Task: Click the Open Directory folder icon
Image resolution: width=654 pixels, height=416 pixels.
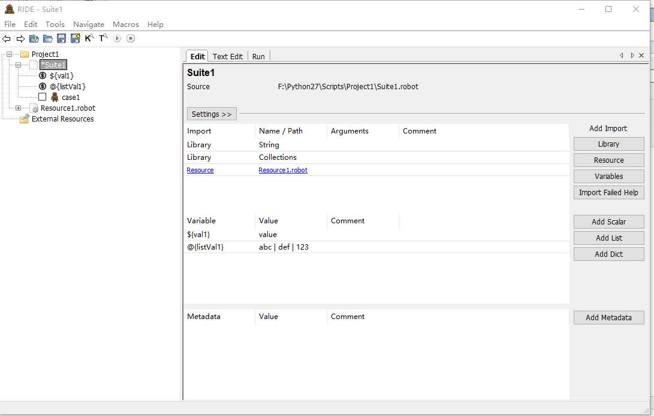Action: coord(48,39)
